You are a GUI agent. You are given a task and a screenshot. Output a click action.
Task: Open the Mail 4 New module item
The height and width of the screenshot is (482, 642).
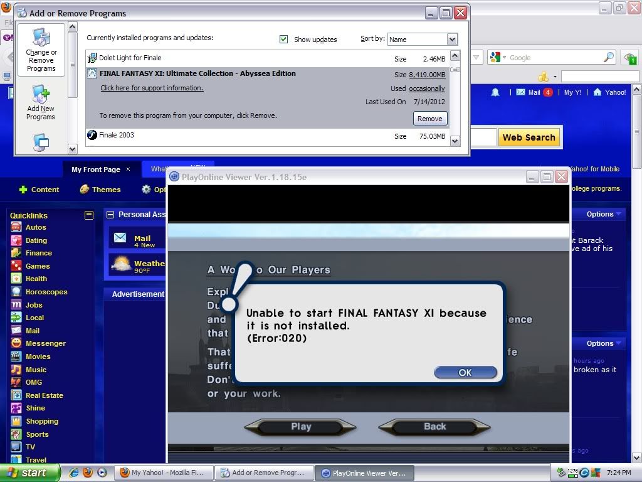(137, 238)
